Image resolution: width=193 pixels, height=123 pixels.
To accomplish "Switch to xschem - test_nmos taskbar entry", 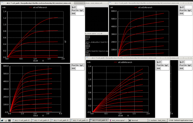I will click(x=158, y=121).
